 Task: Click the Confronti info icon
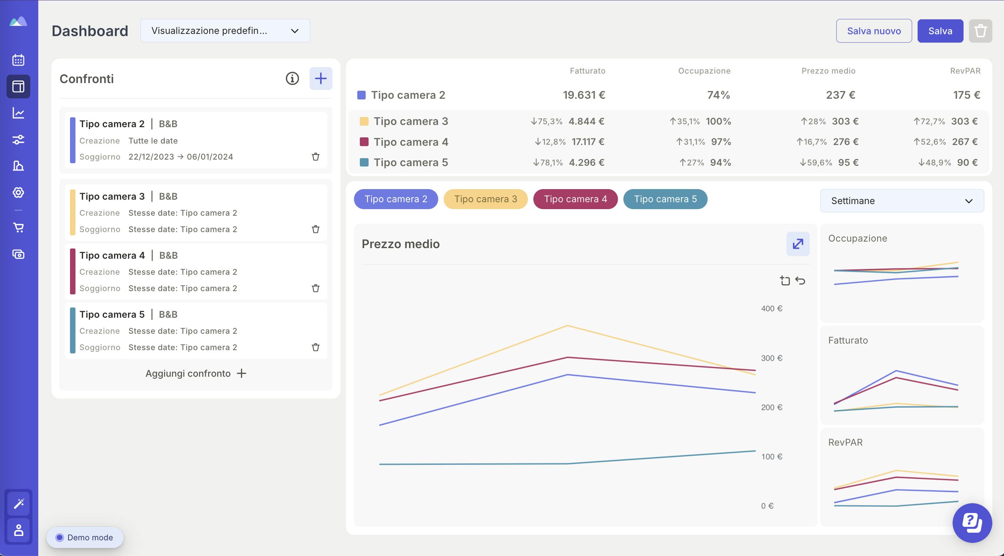tap(292, 79)
